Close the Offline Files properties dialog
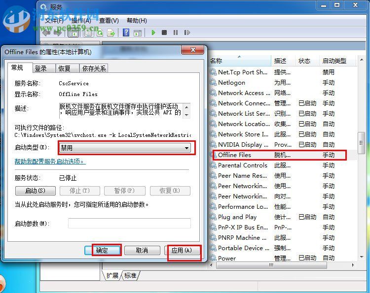The height and width of the screenshot is (293, 370). pyautogui.click(x=193, y=50)
